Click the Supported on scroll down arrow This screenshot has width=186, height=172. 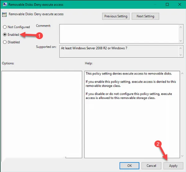(181, 55)
